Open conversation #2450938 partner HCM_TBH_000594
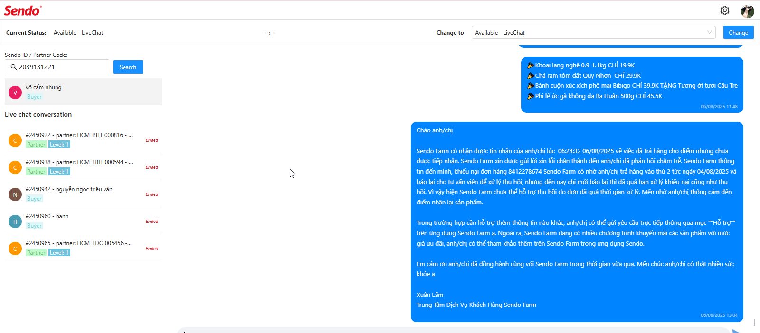Image resolution: width=760 pixels, height=333 pixels. [83, 167]
